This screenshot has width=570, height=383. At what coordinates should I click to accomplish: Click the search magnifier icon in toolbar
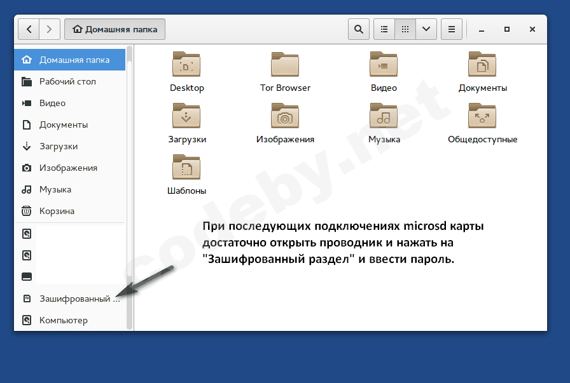(359, 29)
